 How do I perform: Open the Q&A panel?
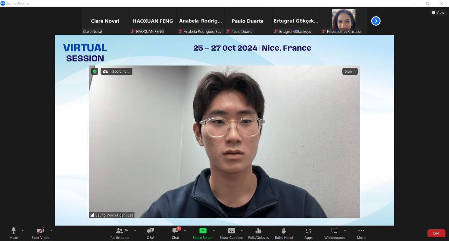(x=150, y=233)
